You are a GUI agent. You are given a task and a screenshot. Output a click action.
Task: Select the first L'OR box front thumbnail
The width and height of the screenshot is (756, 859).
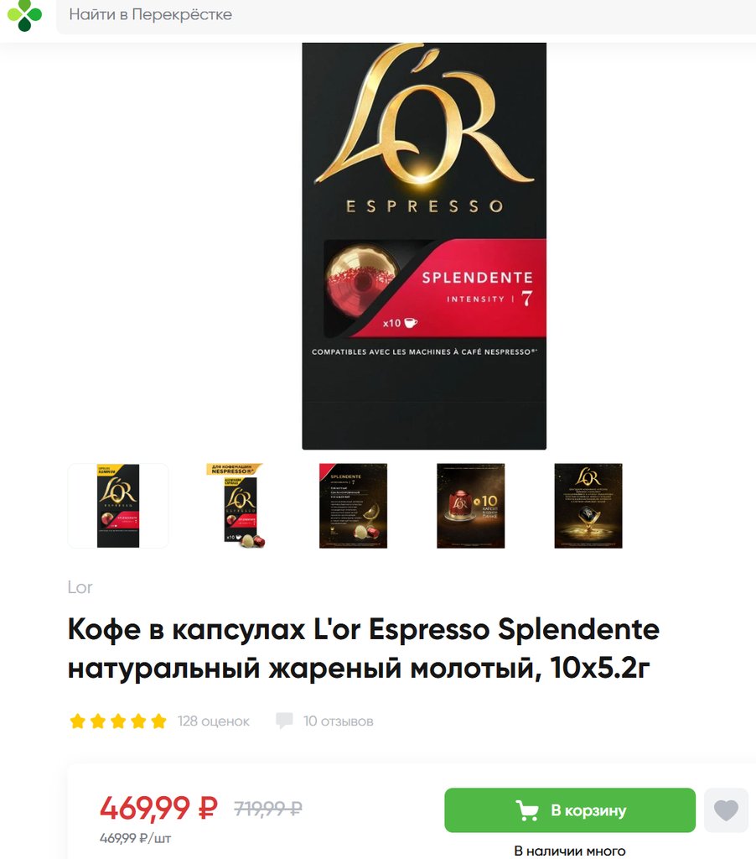118,506
